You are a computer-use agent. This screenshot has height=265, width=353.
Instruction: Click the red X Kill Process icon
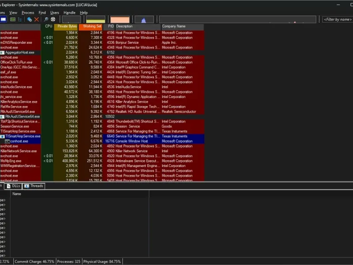(37, 19)
